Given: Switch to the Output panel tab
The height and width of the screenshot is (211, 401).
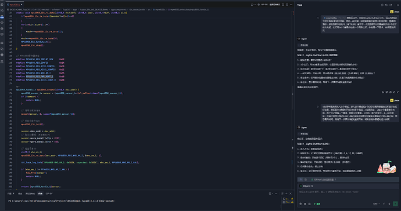Looking at the screenshot, I should click(x=20, y=194).
